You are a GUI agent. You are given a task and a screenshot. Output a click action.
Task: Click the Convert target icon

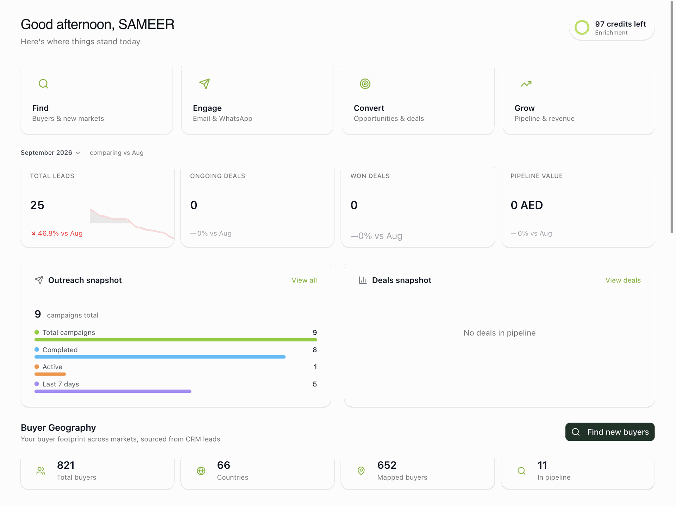365,84
